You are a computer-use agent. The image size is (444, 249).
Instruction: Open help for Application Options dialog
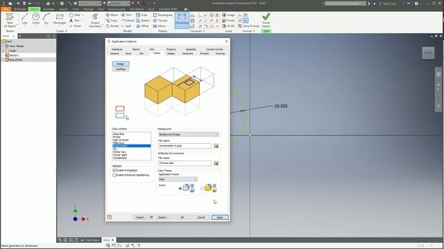110,217
